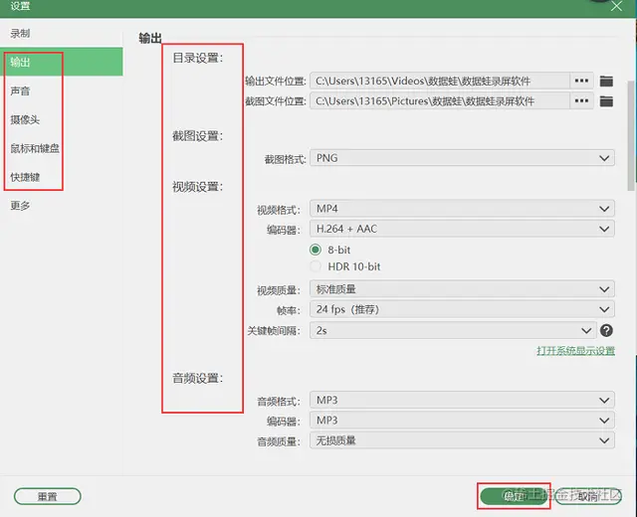Image resolution: width=637 pixels, height=517 pixels.
Task: Show help for keyframe interval
Action: [x=606, y=330]
